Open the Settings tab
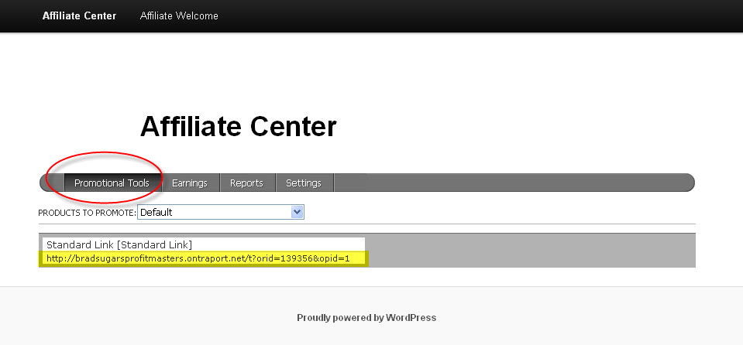This screenshot has width=743, height=345. coord(303,183)
